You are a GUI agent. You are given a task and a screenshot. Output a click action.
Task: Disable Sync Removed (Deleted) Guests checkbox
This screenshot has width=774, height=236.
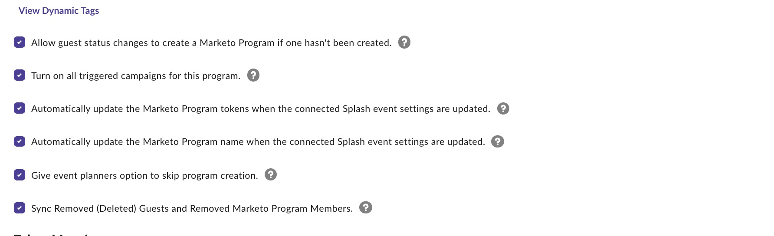coord(20,208)
